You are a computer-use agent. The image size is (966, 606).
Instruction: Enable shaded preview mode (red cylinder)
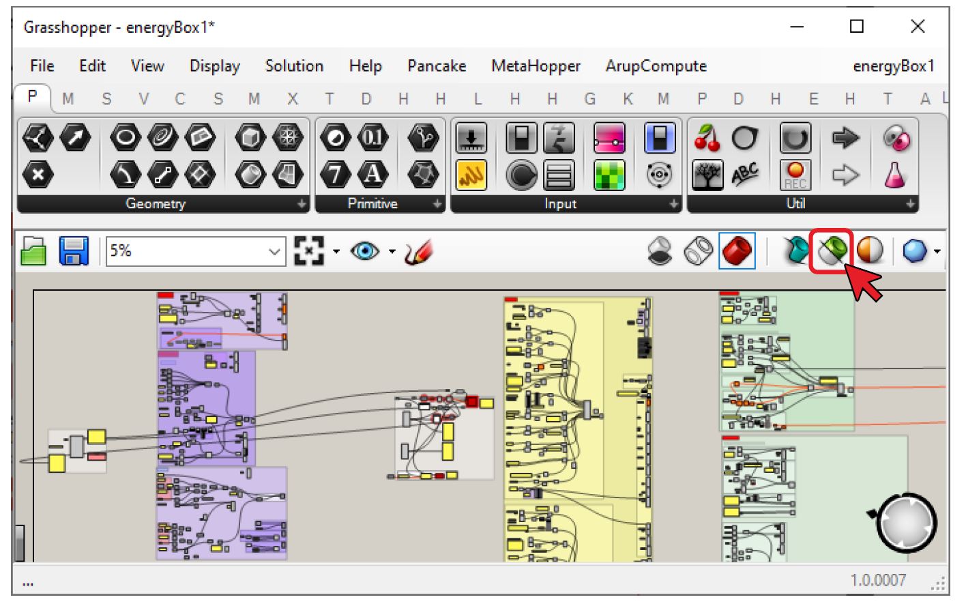pos(737,251)
